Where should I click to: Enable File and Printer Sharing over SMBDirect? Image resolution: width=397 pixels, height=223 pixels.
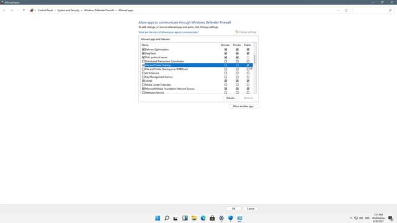click(143, 69)
